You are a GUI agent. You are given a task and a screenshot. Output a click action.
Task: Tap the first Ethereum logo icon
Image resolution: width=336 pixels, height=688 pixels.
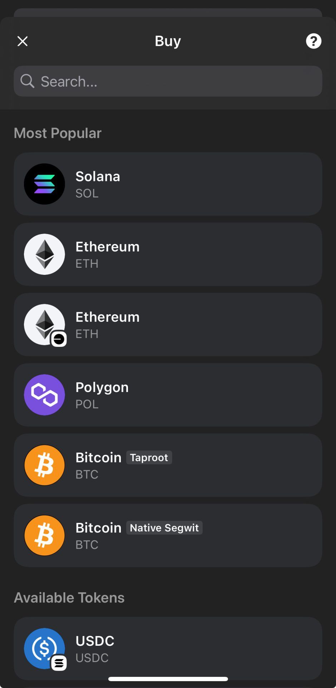pyautogui.click(x=44, y=254)
